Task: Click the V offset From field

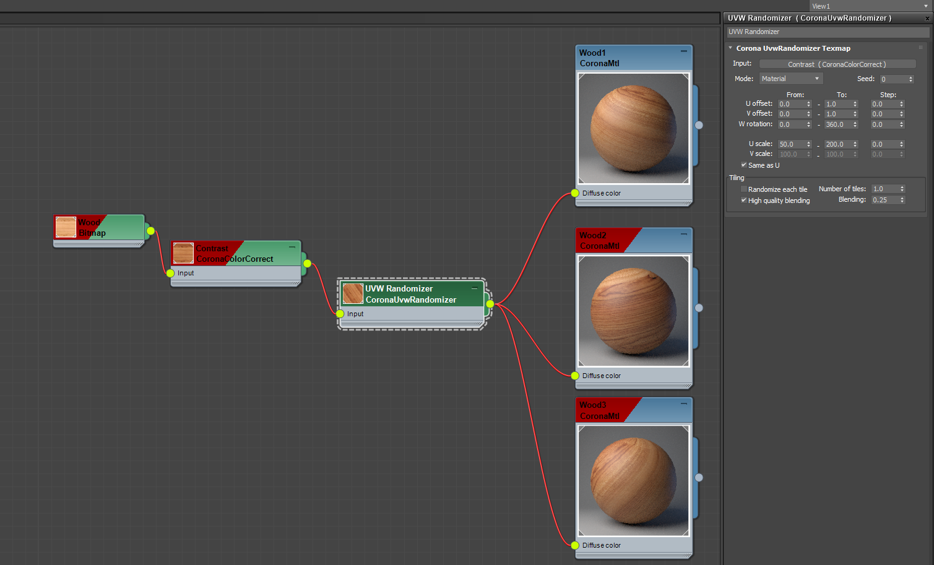Action: 792,114
